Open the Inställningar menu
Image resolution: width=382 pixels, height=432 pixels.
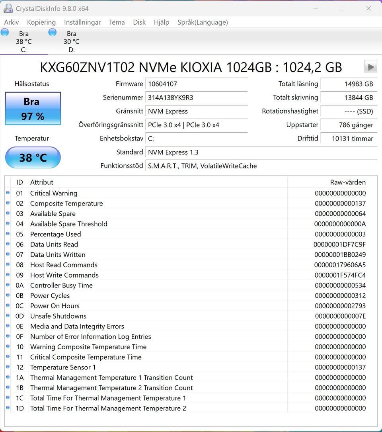click(x=82, y=22)
